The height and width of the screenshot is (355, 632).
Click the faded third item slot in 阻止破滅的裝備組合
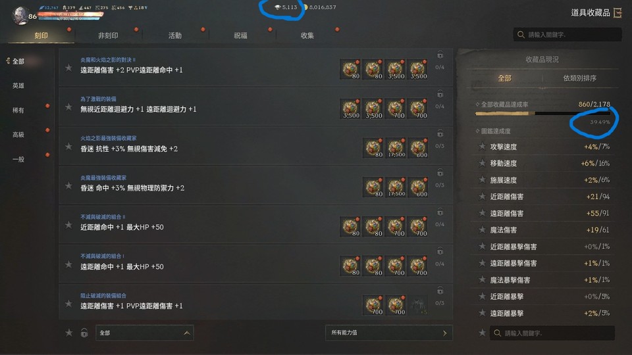pos(419,305)
